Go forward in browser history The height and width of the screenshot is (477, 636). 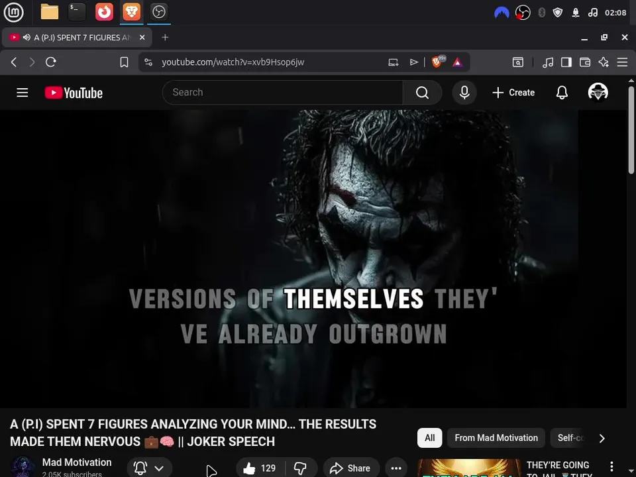(x=32, y=62)
